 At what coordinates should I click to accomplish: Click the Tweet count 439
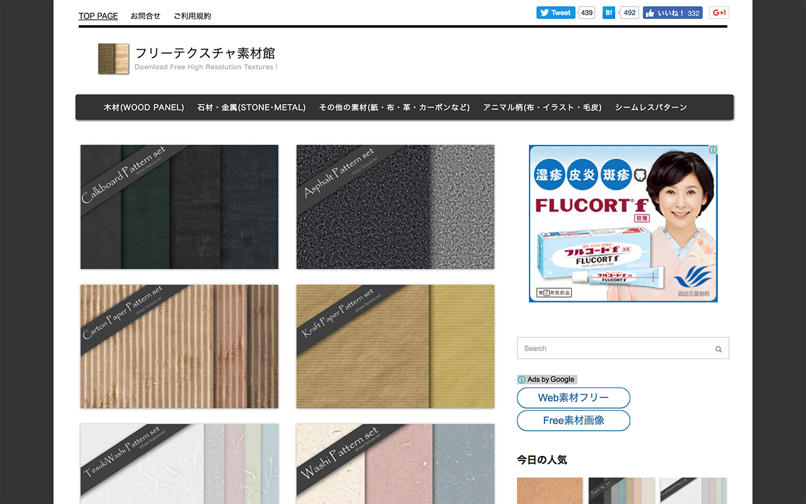click(x=587, y=13)
